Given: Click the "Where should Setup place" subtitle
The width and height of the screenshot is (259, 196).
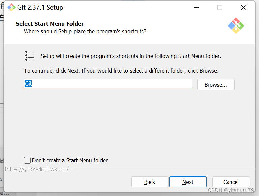Looking at the screenshot, I should pyautogui.click(x=85, y=31).
